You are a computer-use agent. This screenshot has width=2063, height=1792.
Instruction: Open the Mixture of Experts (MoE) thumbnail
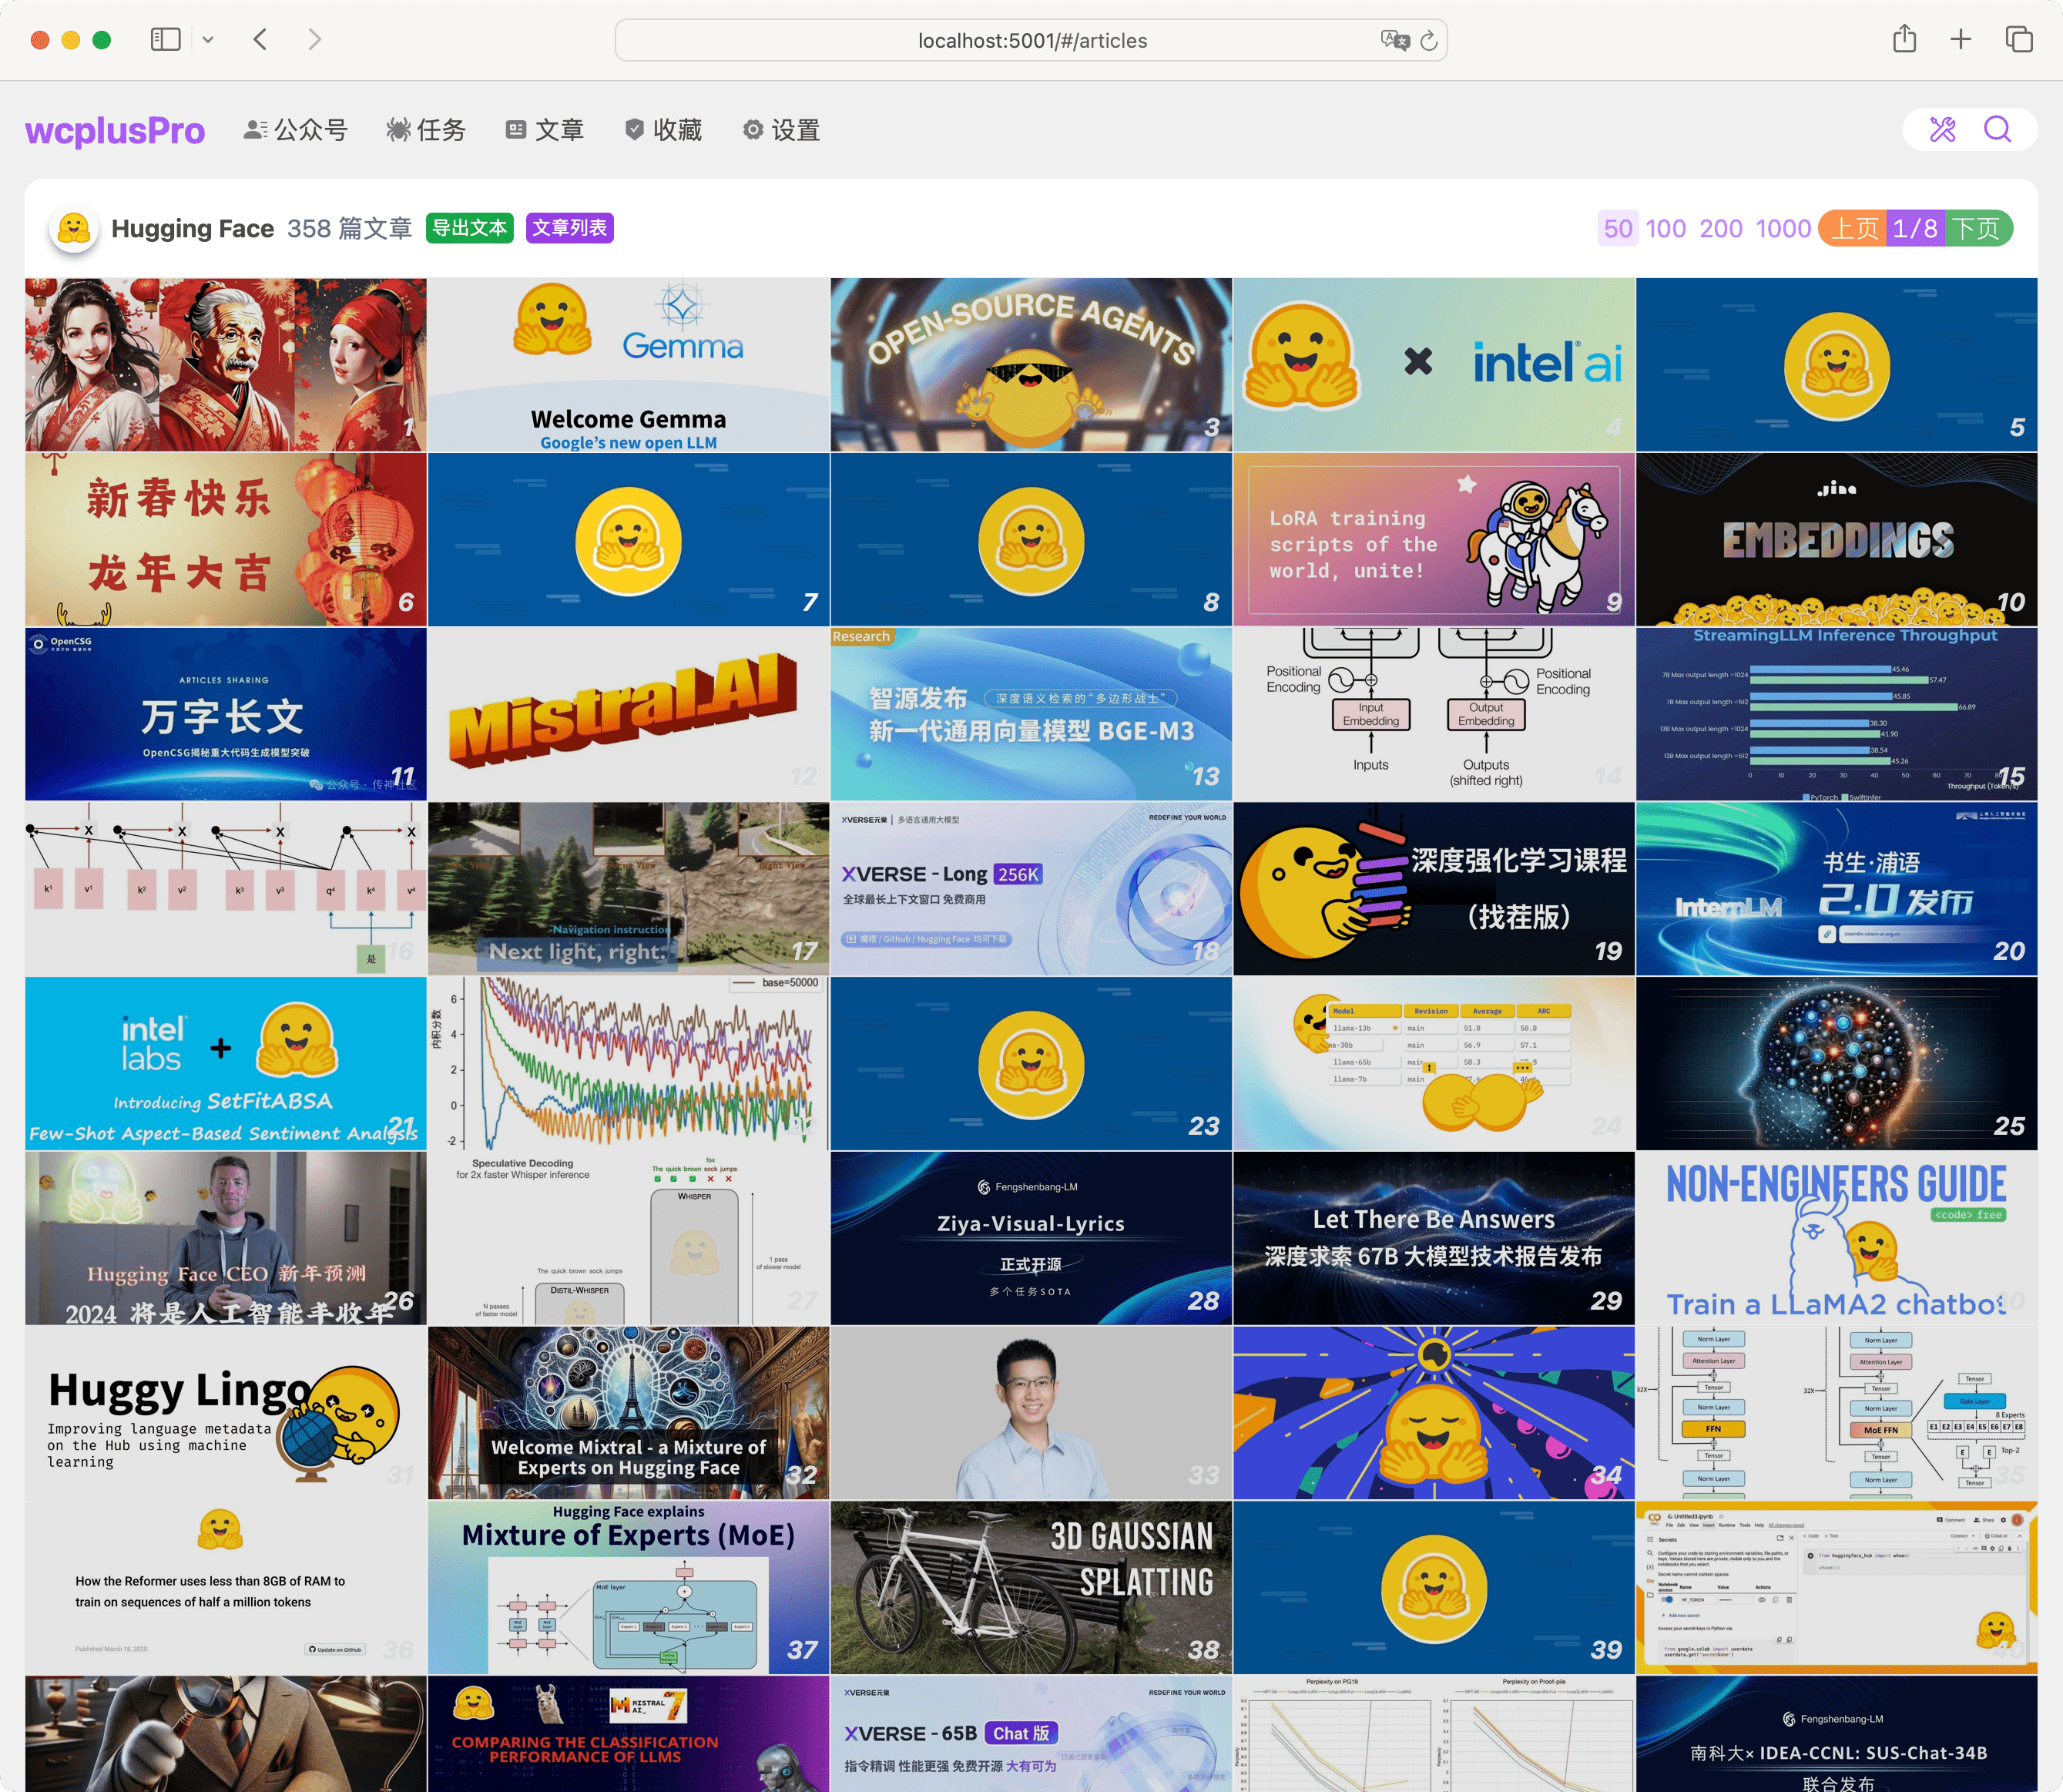(x=628, y=1588)
